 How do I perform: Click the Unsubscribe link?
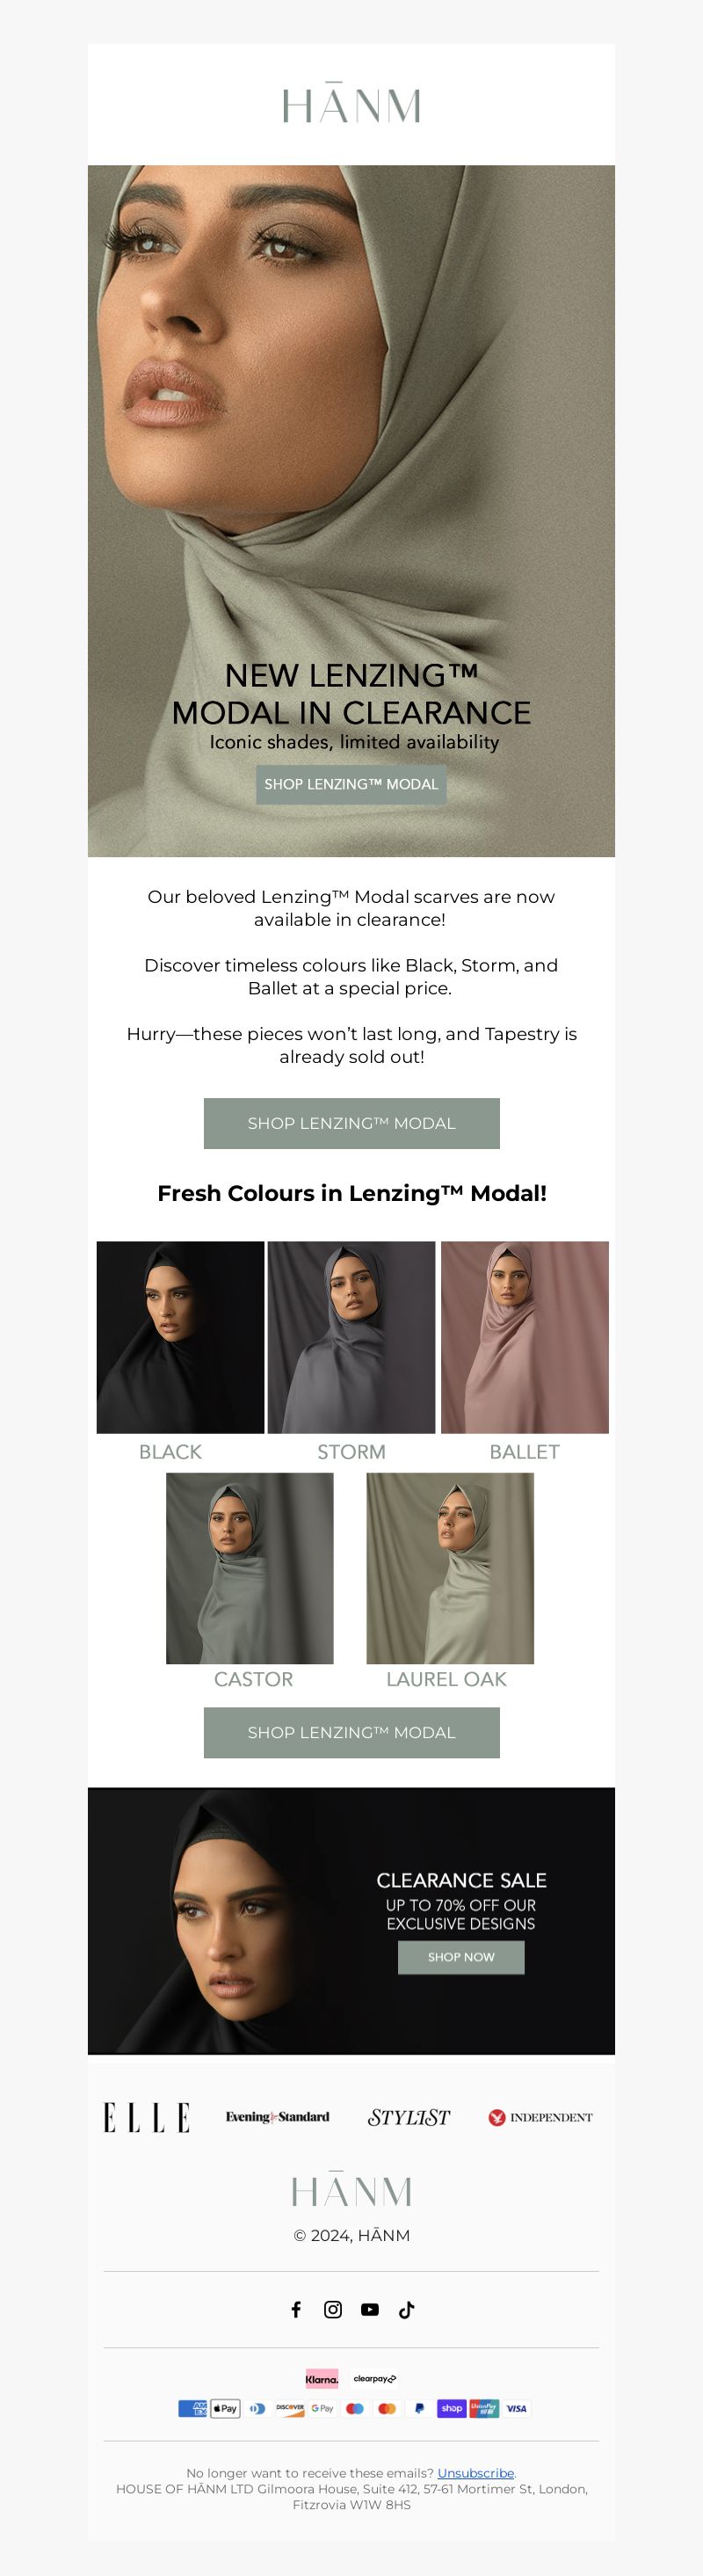click(x=476, y=2472)
